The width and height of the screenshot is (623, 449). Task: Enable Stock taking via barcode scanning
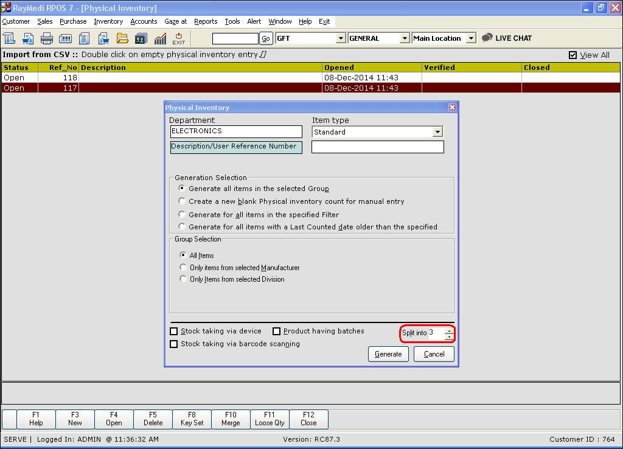[173, 344]
